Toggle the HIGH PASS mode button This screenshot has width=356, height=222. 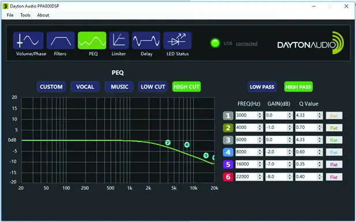pyautogui.click(x=298, y=87)
